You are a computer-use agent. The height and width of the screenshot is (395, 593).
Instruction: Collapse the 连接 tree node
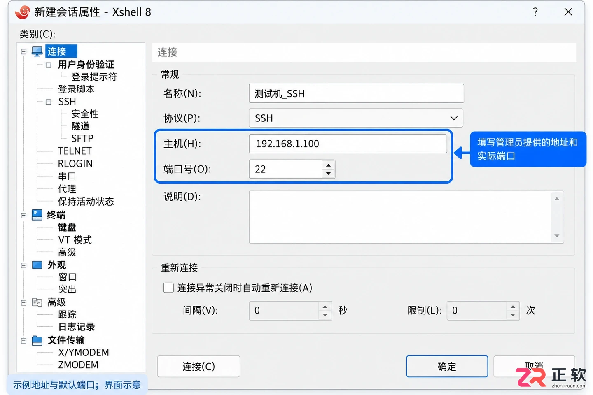[x=23, y=52]
